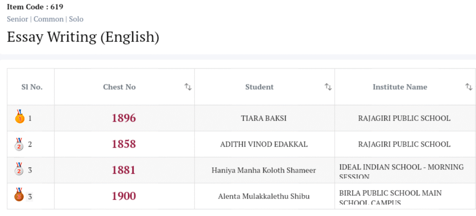The width and height of the screenshot is (476, 216).
Task: Click chest number 1881
Action: pyautogui.click(x=124, y=170)
